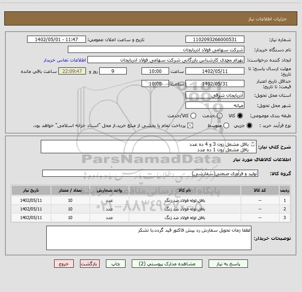Click the توضیحات خریدار text area
This screenshot has height=292, width=302.
click(149, 238)
